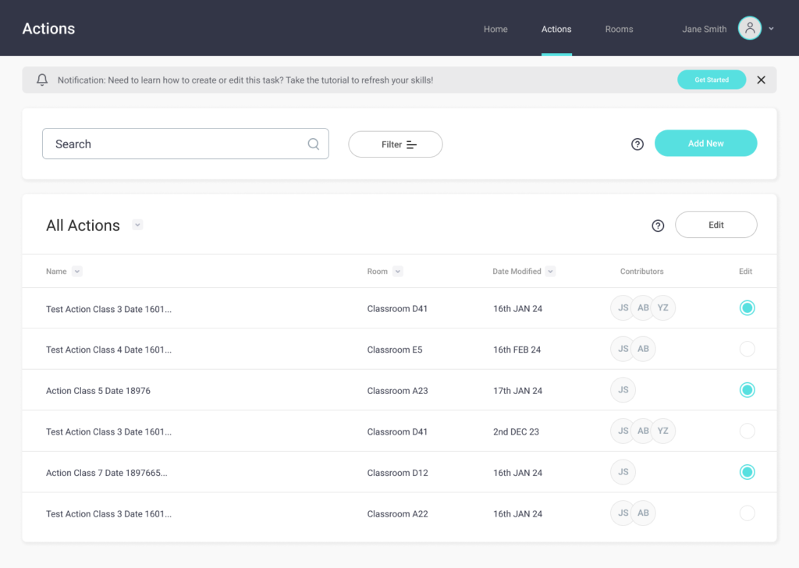
Task: Dismiss the notification banner with X
Action: click(761, 80)
